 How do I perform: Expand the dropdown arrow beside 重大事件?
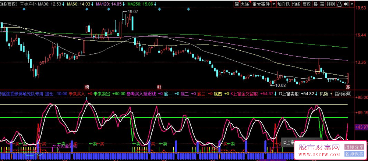point(274,4)
